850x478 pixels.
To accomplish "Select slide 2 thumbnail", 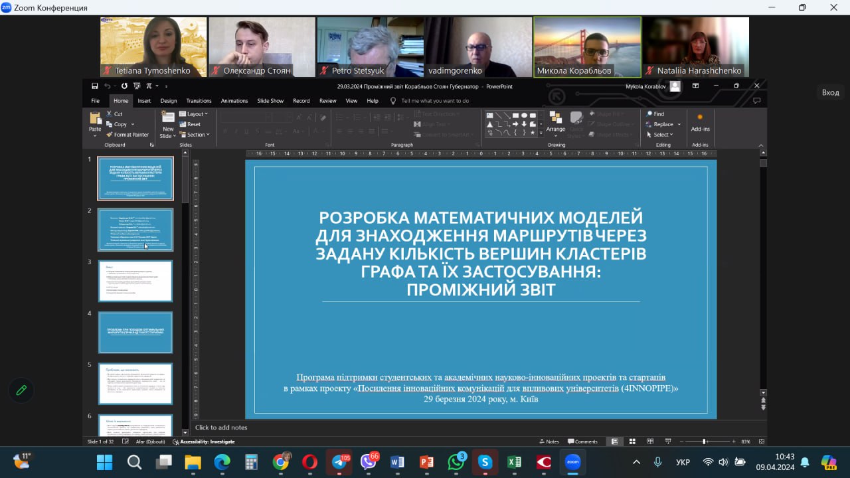I will 135,230.
